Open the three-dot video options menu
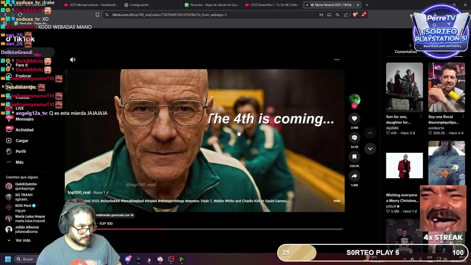471x265 pixels. [337, 60]
